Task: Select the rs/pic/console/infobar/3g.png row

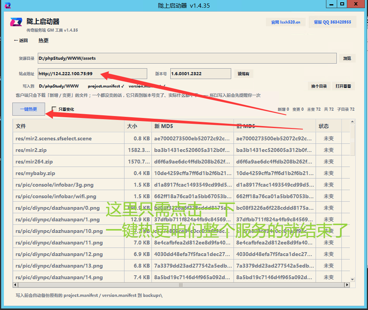Action: [x=181, y=185]
